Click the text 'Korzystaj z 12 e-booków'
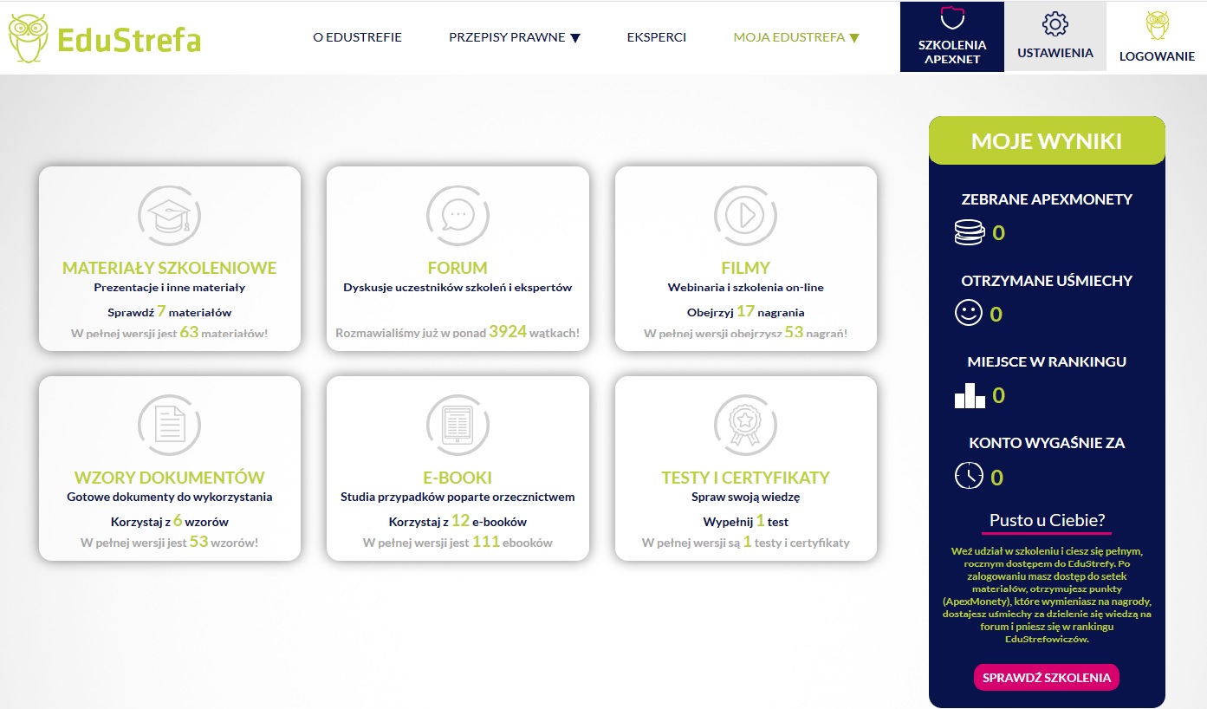This screenshot has height=709, width=1207. pyautogui.click(x=457, y=521)
